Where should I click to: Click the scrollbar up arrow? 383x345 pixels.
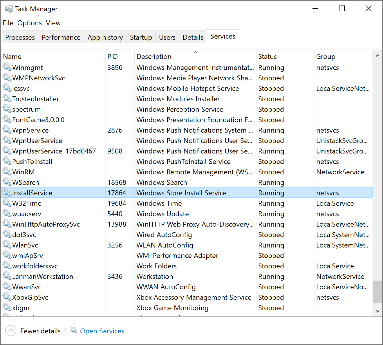pyautogui.click(x=377, y=55)
